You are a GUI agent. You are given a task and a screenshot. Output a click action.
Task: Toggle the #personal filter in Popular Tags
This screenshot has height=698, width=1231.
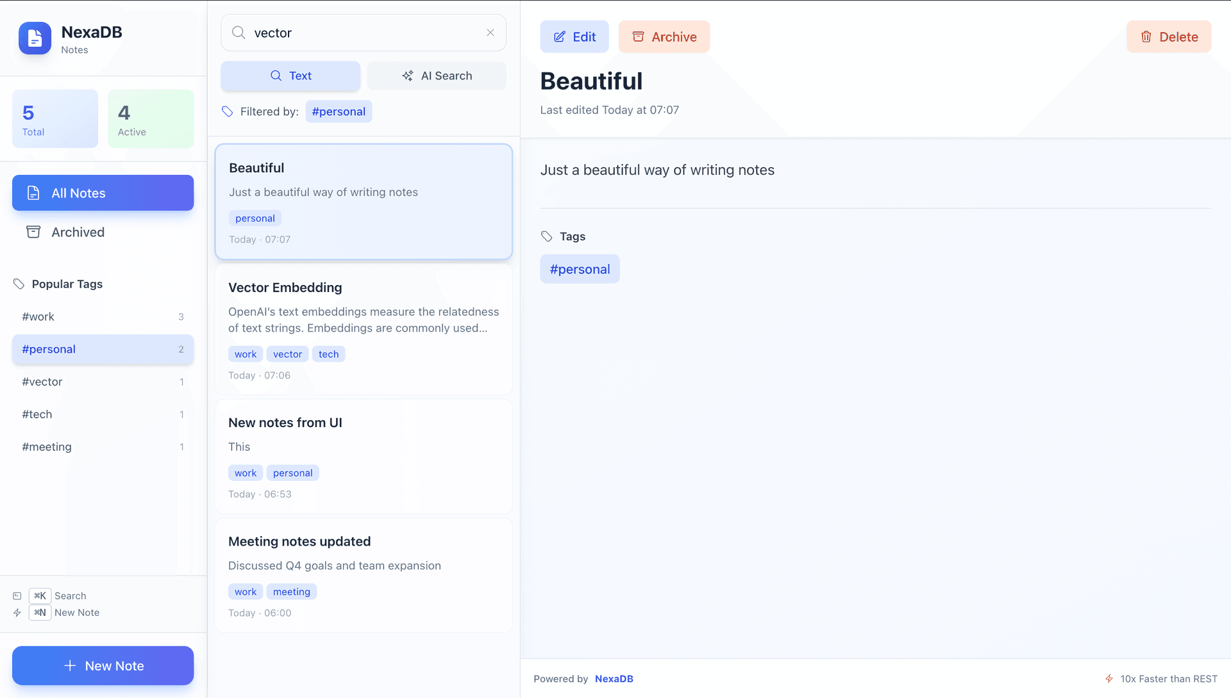(103, 349)
